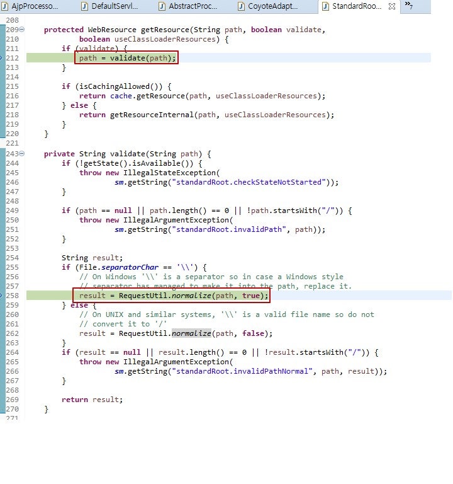Switch to the AjpProcesso... editor tab
Viewport: 453px width, 484px height.
click(x=31, y=6)
